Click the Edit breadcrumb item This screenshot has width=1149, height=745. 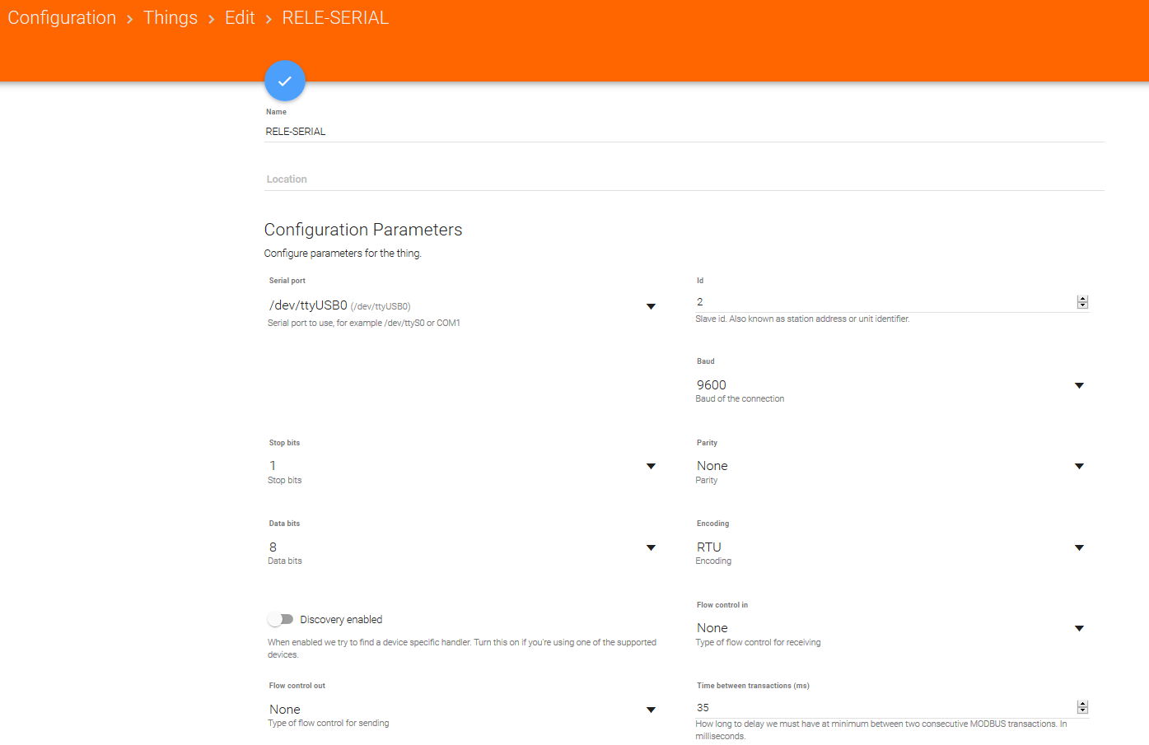pyautogui.click(x=240, y=17)
